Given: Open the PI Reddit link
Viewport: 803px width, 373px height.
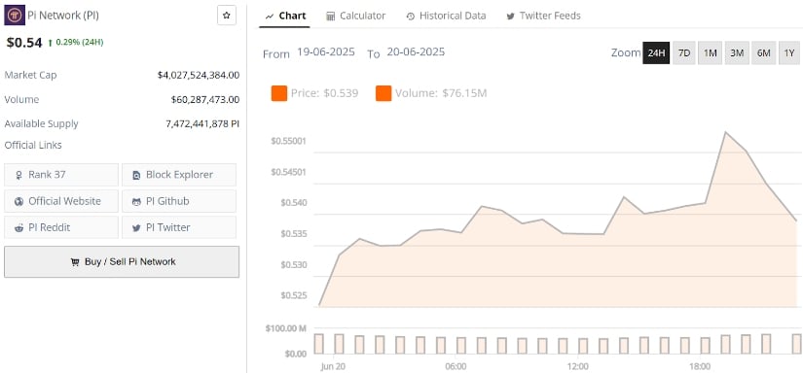Looking at the screenshot, I should pyautogui.click(x=61, y=227).
